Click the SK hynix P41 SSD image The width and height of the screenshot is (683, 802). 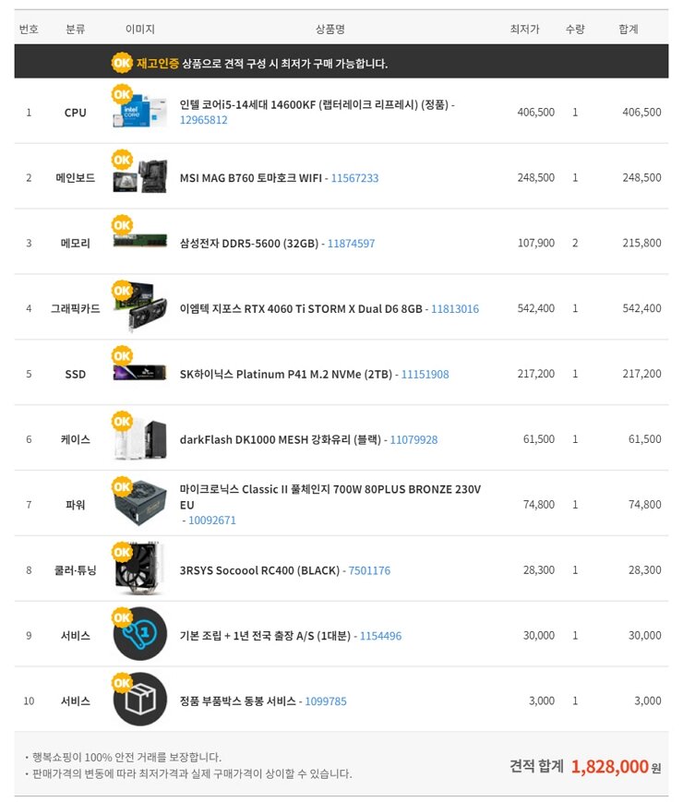139,373
